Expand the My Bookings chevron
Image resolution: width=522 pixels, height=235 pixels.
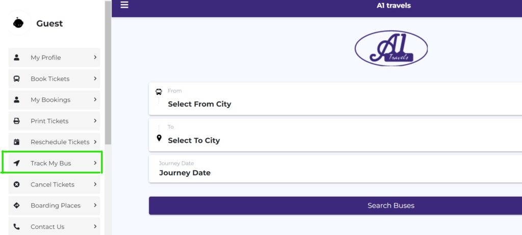[x=95, y=99]
